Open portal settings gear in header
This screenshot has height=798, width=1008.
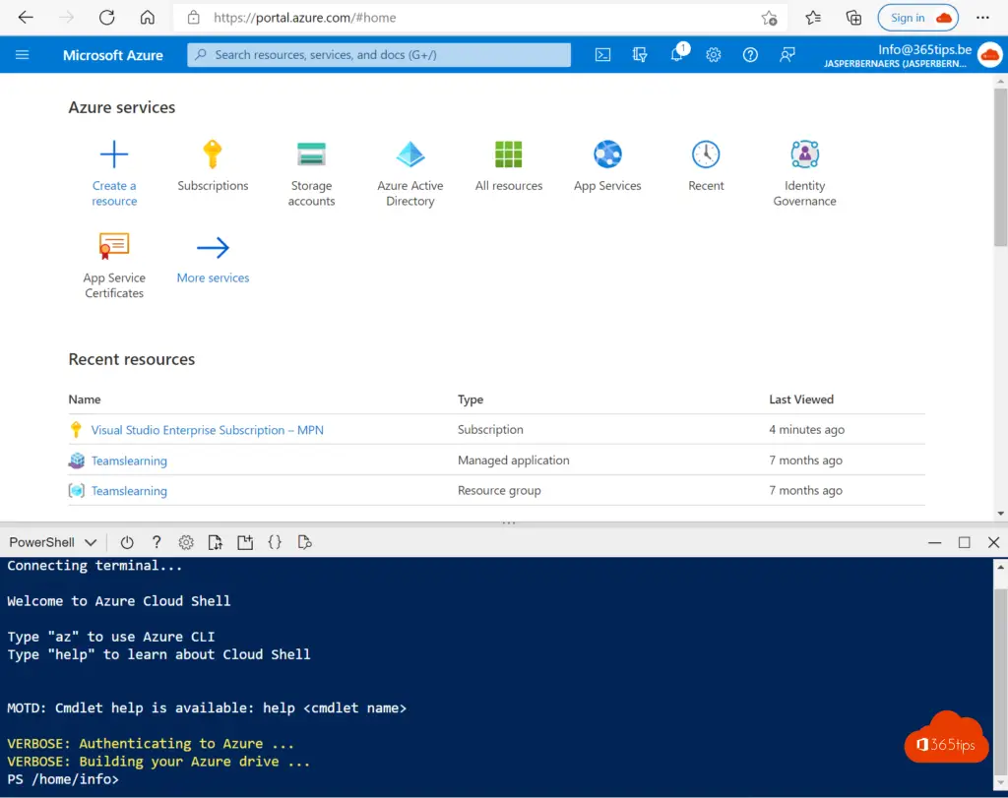pos(713,55)
